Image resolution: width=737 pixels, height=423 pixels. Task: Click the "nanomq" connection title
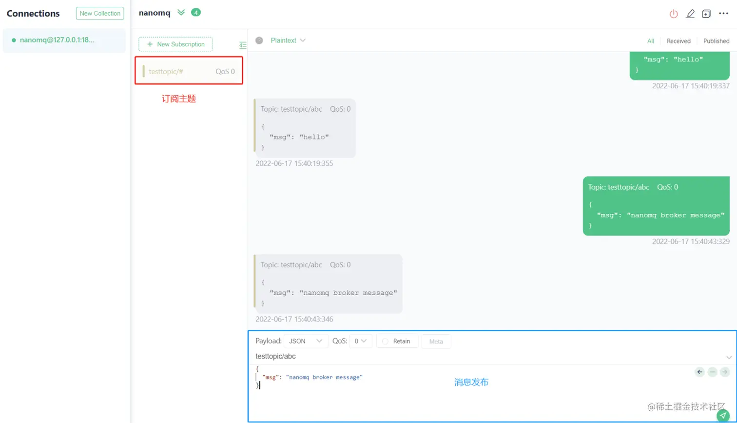pos(155,13)
